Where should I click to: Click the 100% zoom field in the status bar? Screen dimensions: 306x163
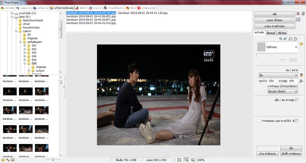[x=200, y=160]
